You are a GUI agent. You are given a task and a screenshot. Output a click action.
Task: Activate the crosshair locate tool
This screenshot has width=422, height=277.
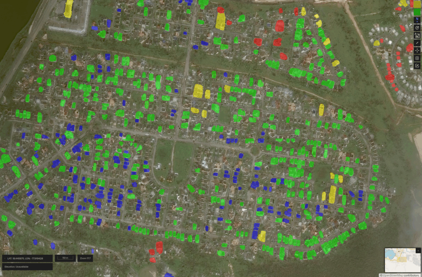[417, 50]
